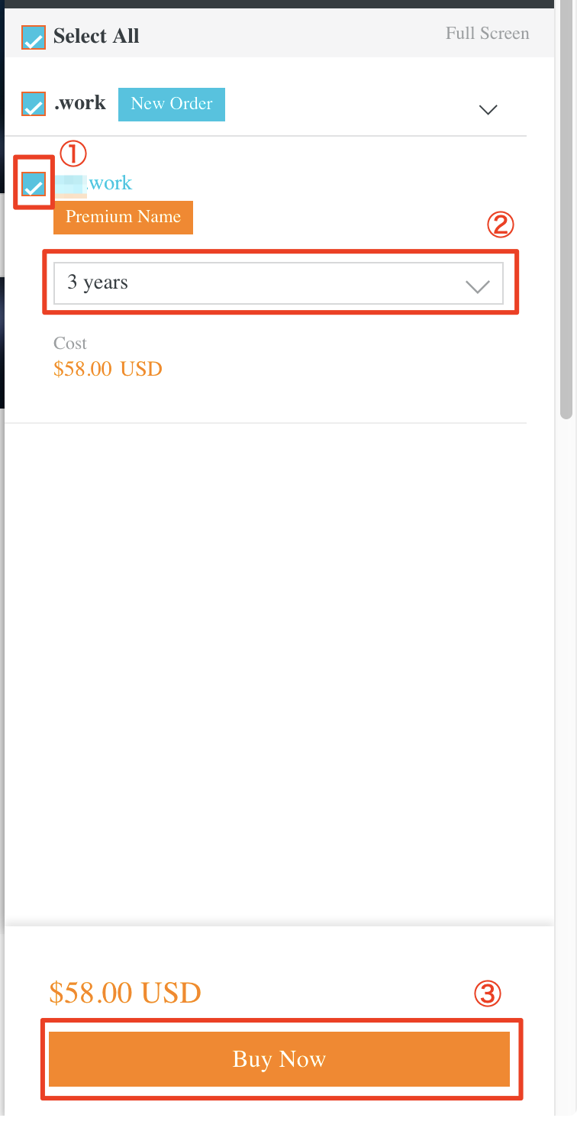
Task: Click the circled number 3 marker
Action: tap(488, 994)
